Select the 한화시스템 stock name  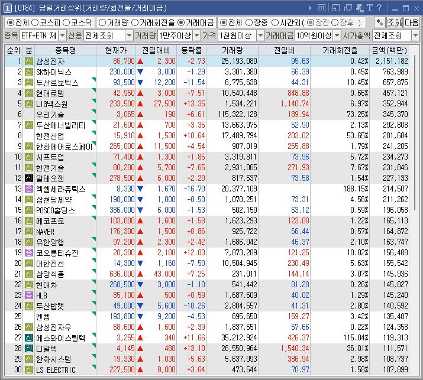point(54,359)
